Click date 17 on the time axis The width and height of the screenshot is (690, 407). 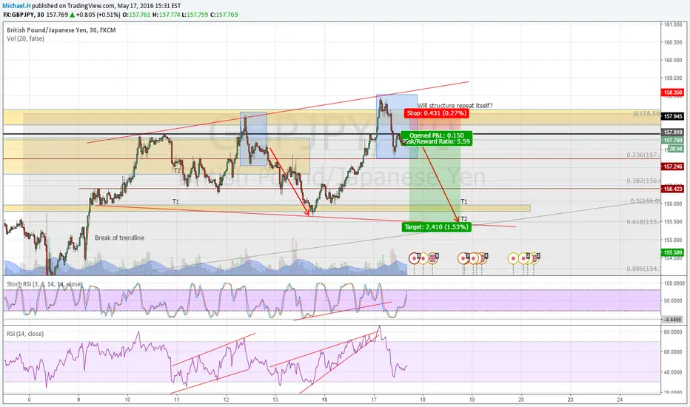(374, 400)
